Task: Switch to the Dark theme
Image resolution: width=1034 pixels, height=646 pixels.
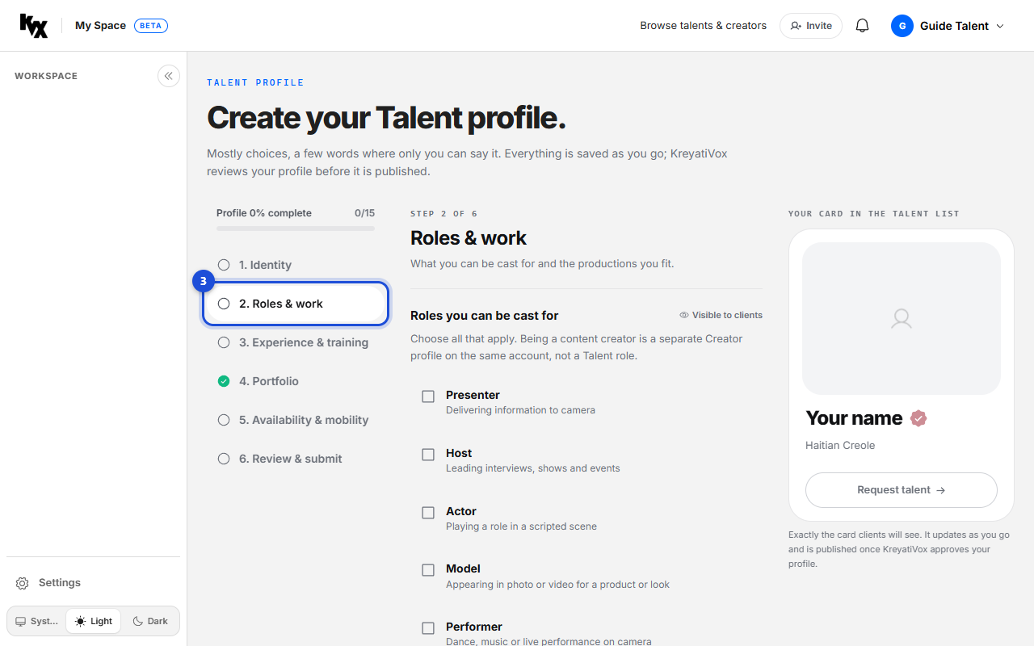Action: pos(150,621)
